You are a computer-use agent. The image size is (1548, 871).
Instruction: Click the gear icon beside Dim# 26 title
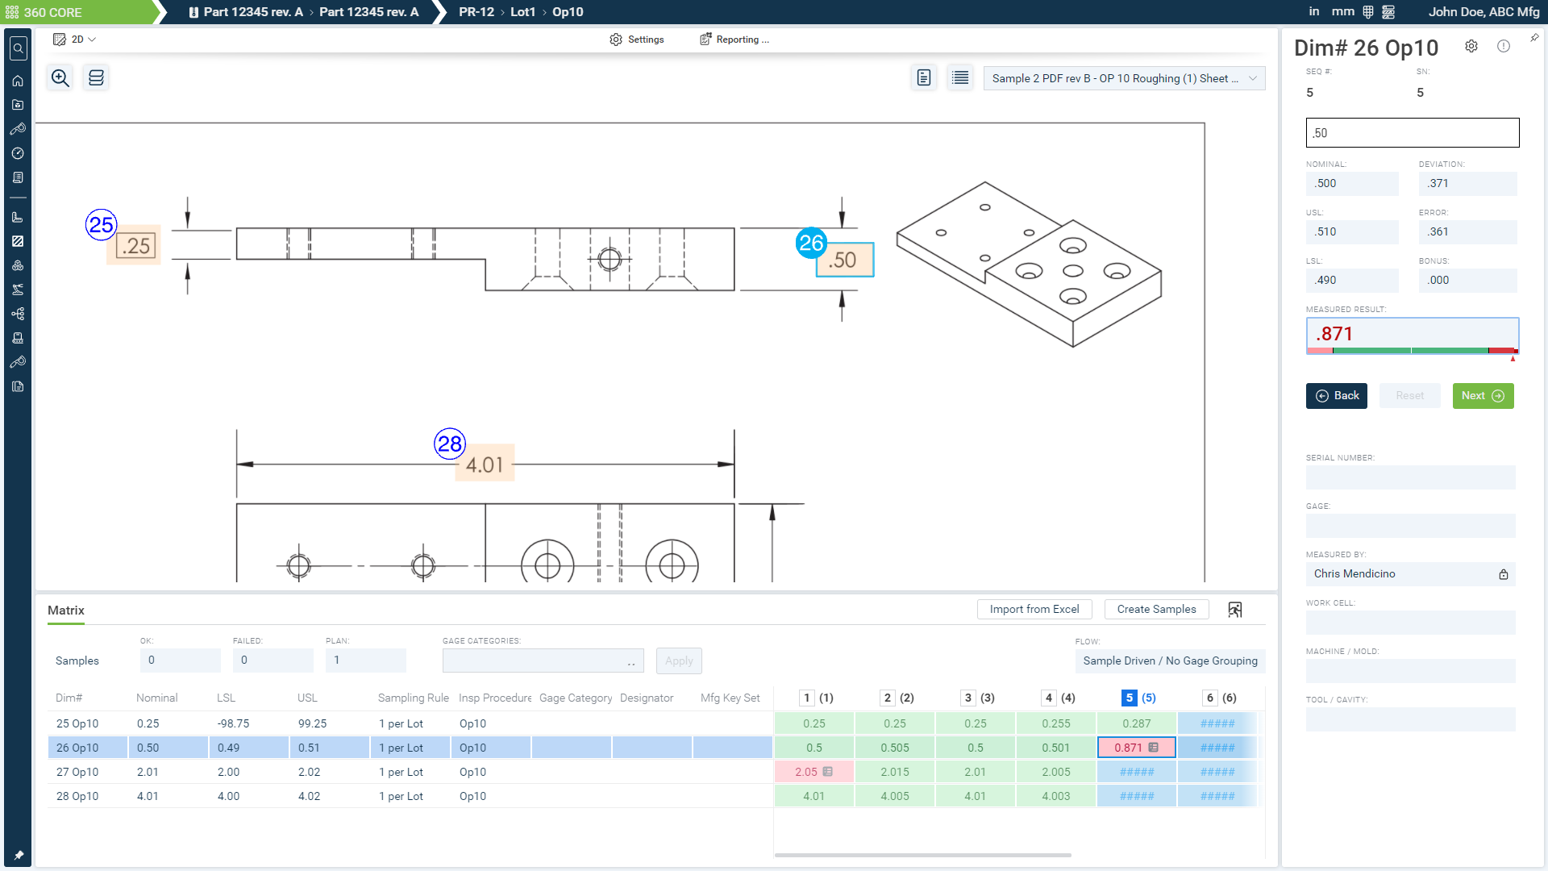1471,47
